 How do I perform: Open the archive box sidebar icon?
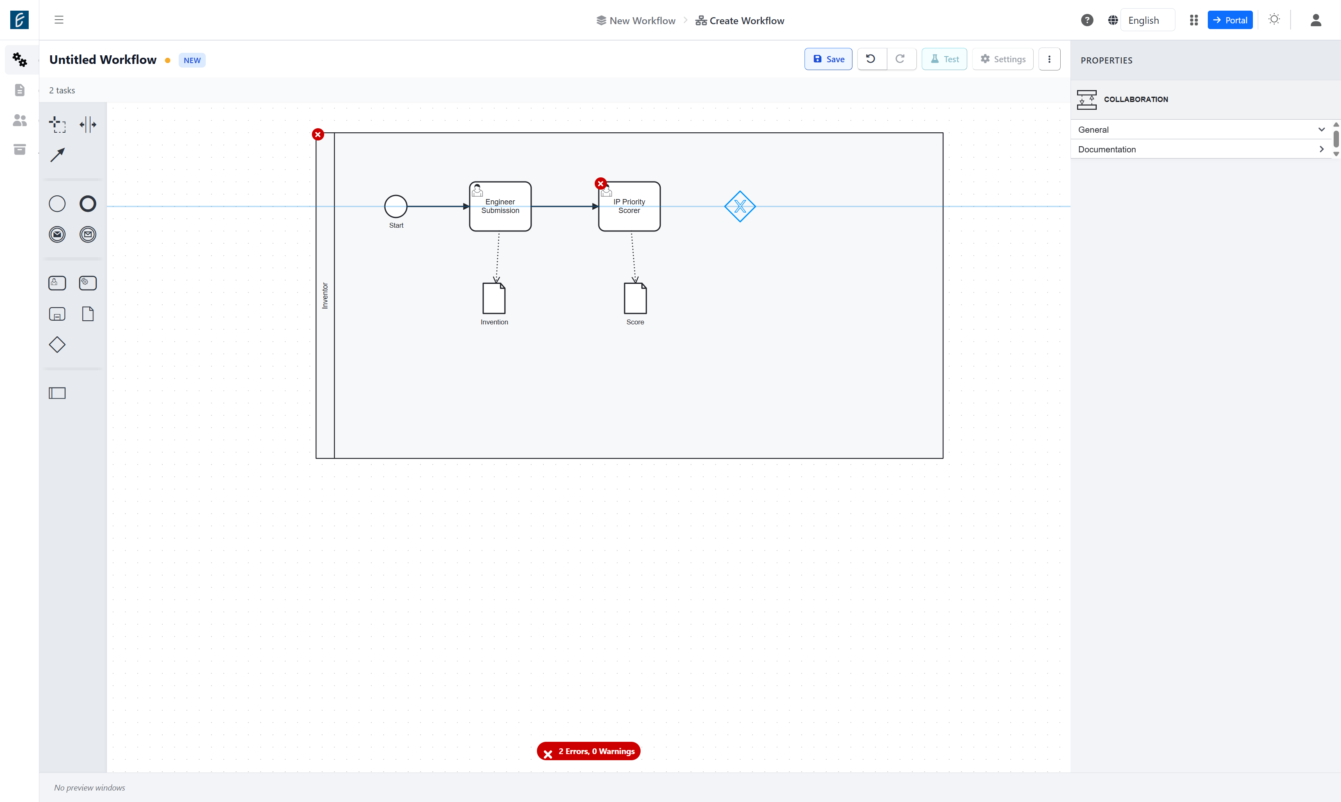19,150
